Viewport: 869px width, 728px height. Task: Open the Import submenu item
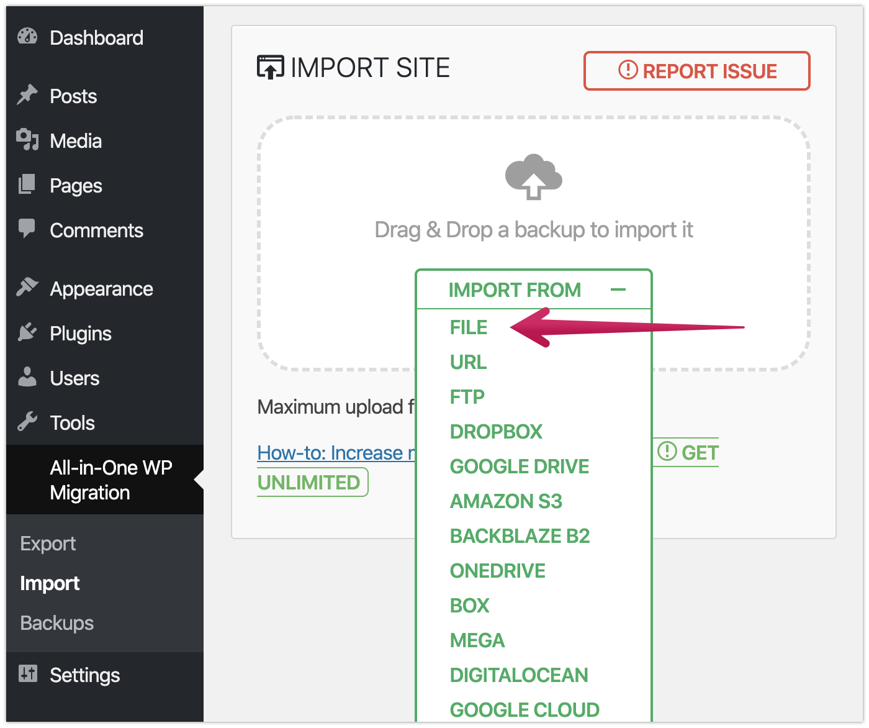point(50,583)
